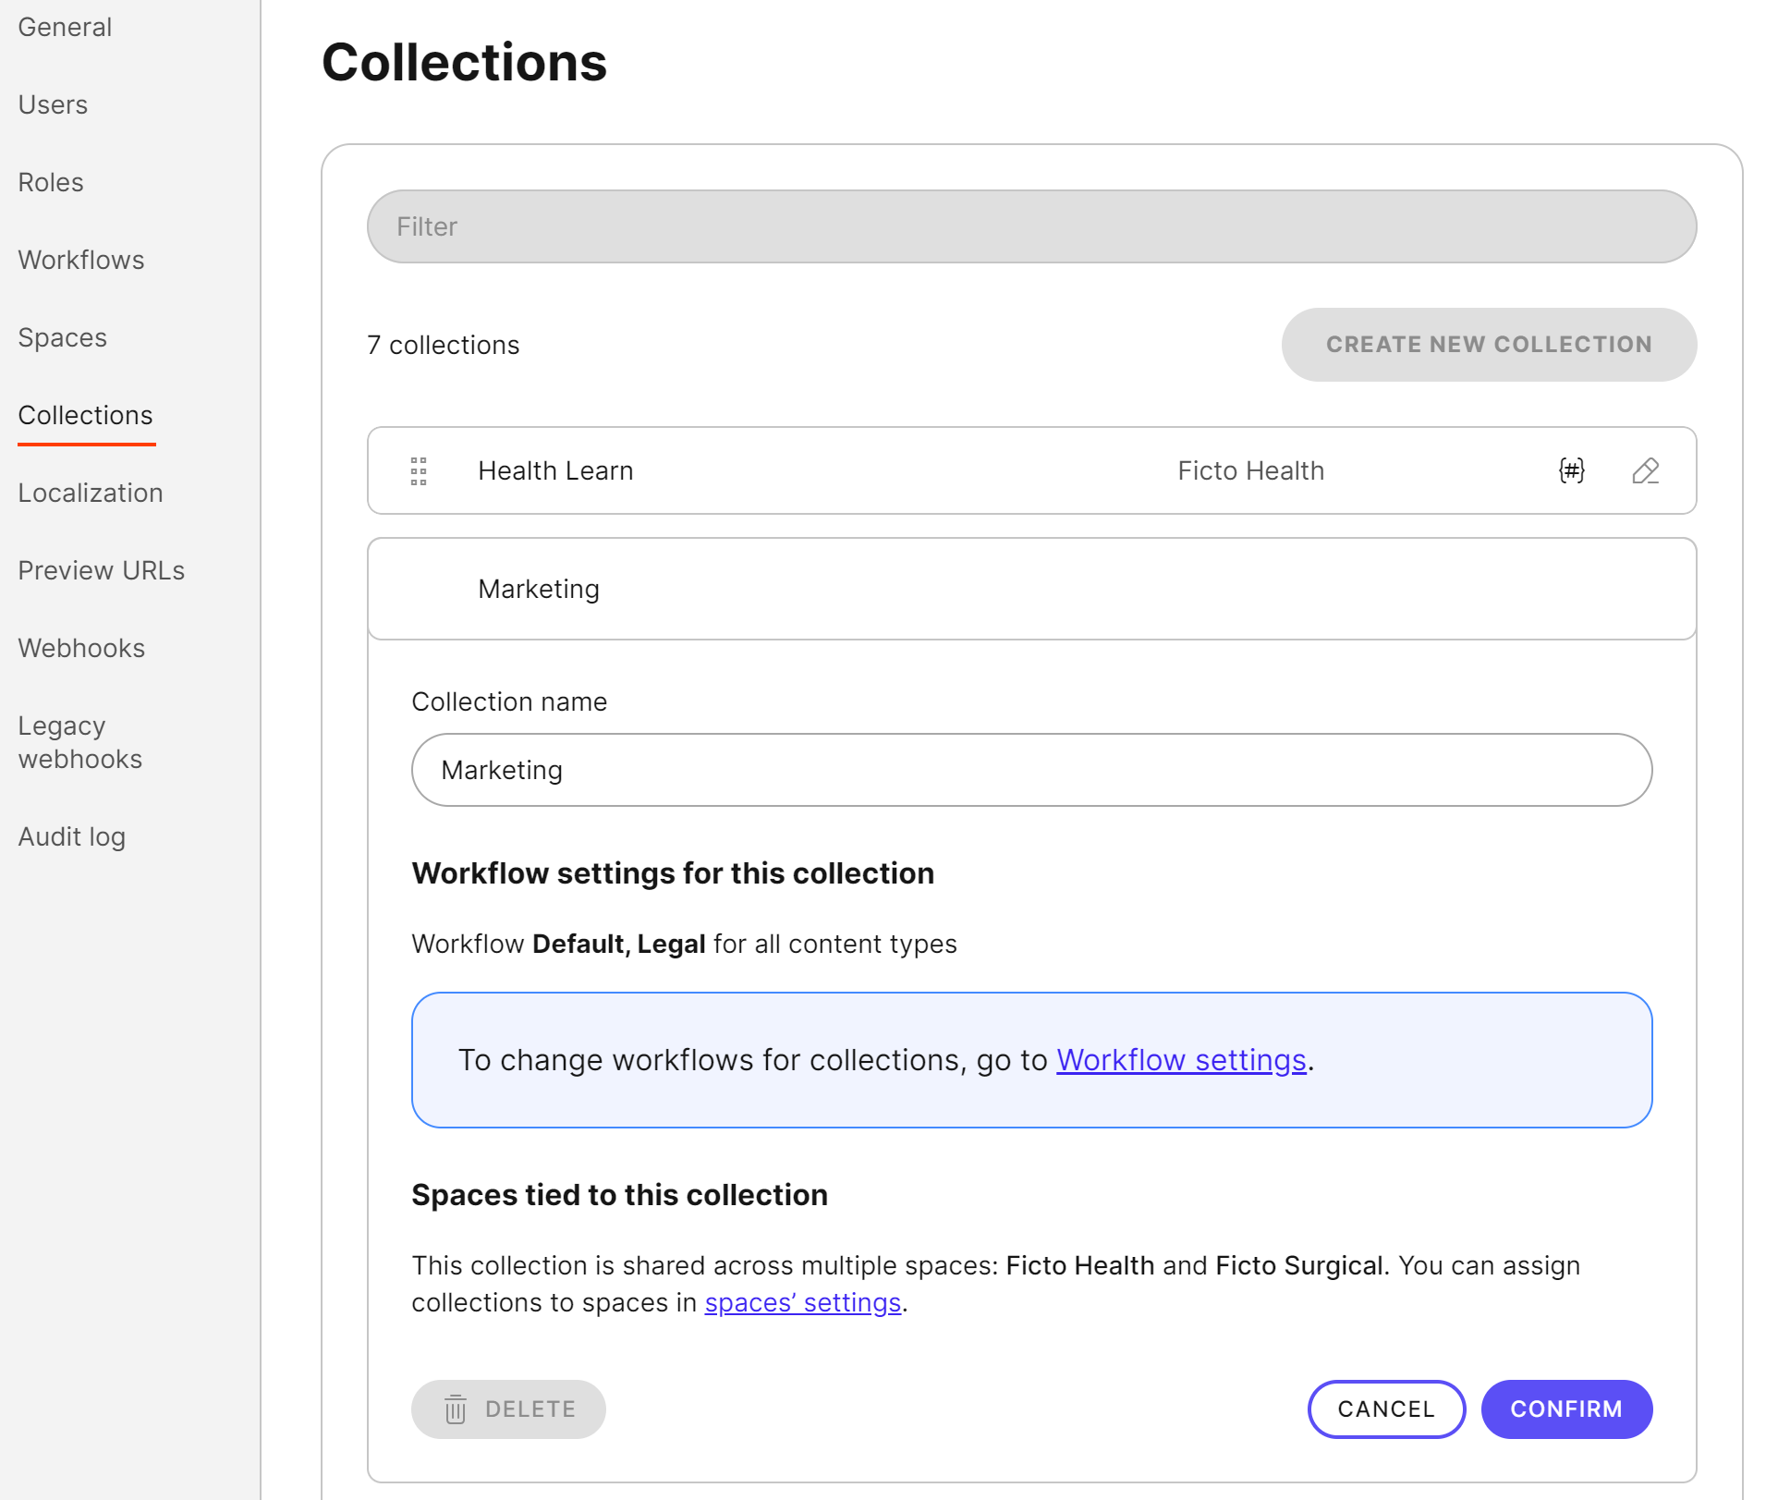
Task: Open the spaces' settings link
Action: pos(802,1302)
